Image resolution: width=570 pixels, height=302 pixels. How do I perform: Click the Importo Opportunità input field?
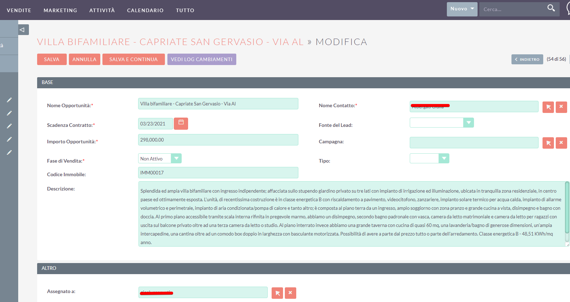(x=218, y=140)
